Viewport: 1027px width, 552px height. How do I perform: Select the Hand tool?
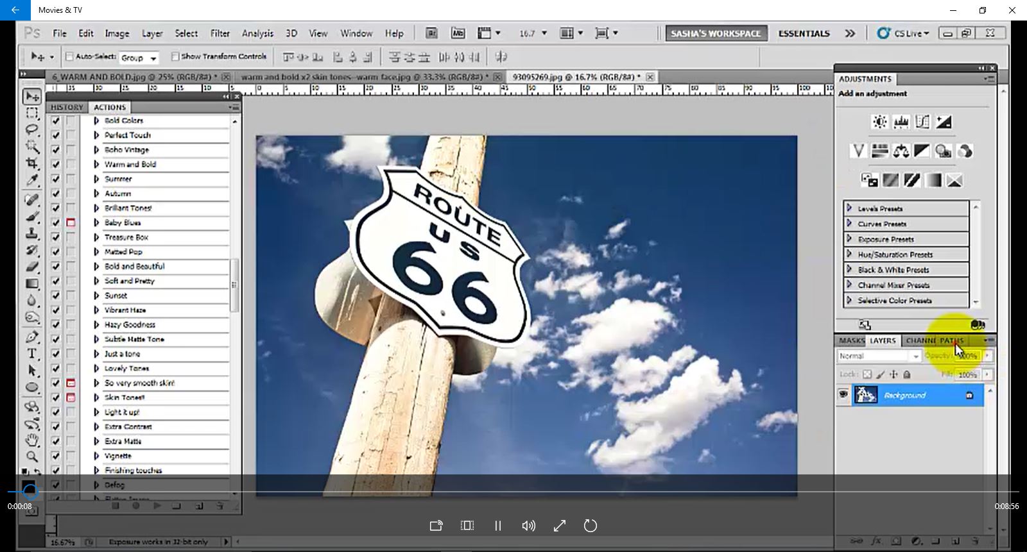tap(31, 440)
